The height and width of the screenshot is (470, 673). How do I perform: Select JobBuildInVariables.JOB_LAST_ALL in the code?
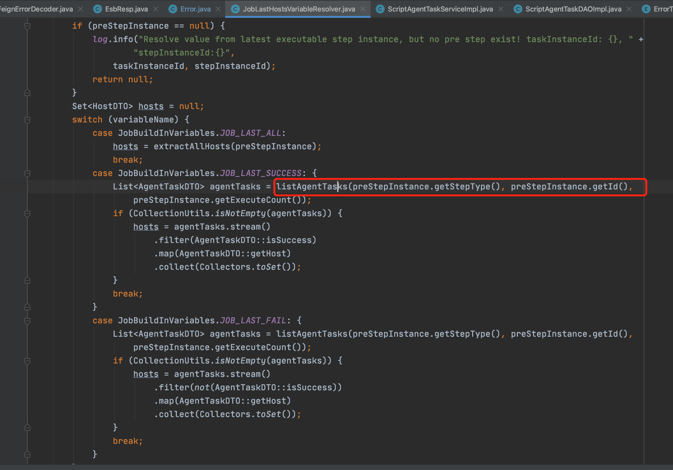pos(201,133)
